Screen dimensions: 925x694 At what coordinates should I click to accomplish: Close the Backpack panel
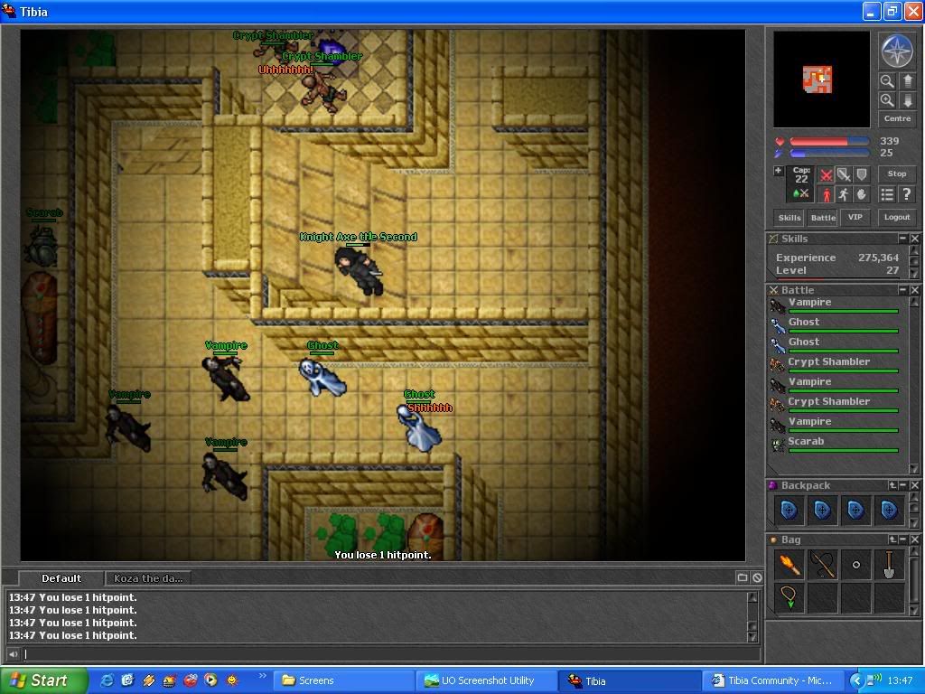(x=914, y=485)
